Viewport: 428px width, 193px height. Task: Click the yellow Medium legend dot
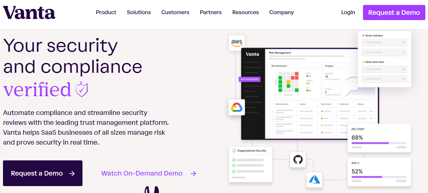point(307,83)
